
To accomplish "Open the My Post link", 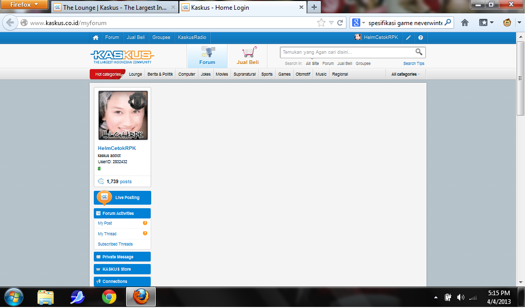I will click(105, 223).
